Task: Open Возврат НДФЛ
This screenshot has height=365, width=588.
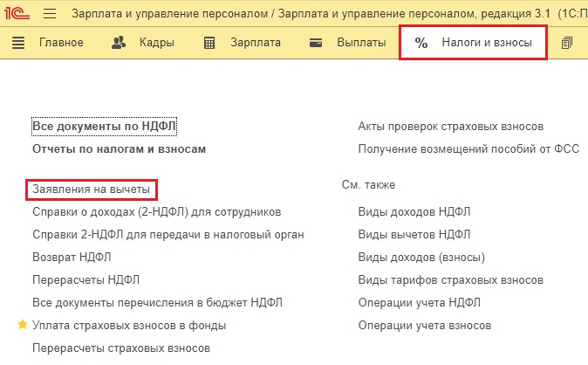Action: click(x=72, y=258)
